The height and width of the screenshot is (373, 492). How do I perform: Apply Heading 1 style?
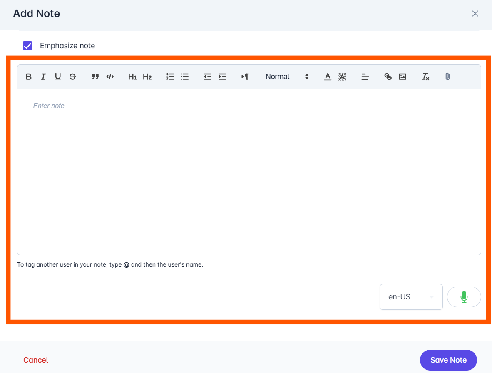(x=132, y=77)
